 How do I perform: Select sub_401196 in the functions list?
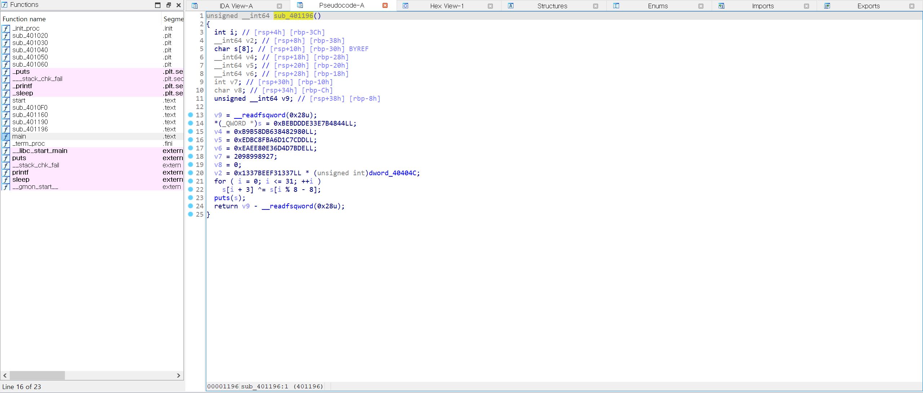point(30,129)
